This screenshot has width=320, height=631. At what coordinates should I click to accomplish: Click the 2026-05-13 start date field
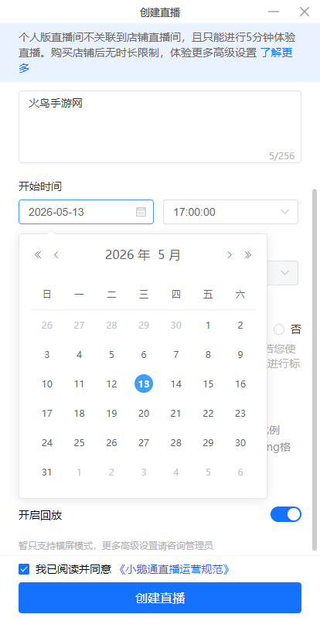86,212
